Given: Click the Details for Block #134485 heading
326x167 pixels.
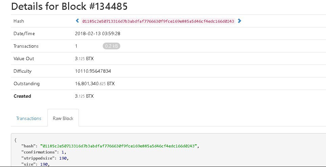Looking at the screenshot, I should pos(69,6).
